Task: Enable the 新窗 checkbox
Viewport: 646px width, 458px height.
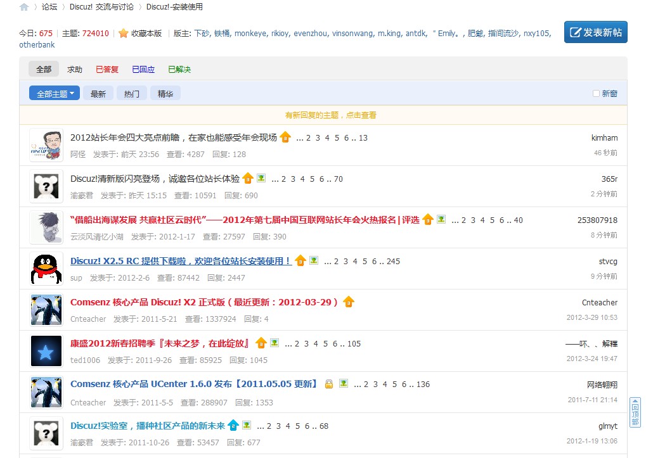Action: [596, 93]
